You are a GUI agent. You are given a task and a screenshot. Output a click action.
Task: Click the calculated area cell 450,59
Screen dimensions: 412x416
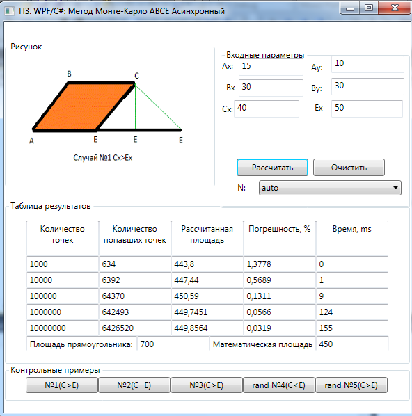click(207, 296)
